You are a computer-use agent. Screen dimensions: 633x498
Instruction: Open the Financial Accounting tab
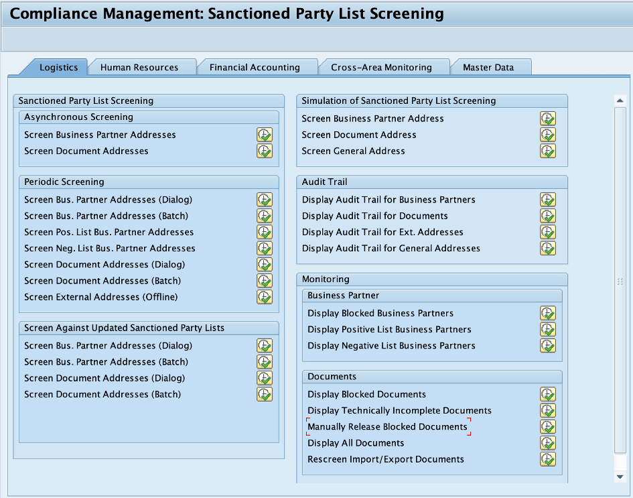click(255, 68)
